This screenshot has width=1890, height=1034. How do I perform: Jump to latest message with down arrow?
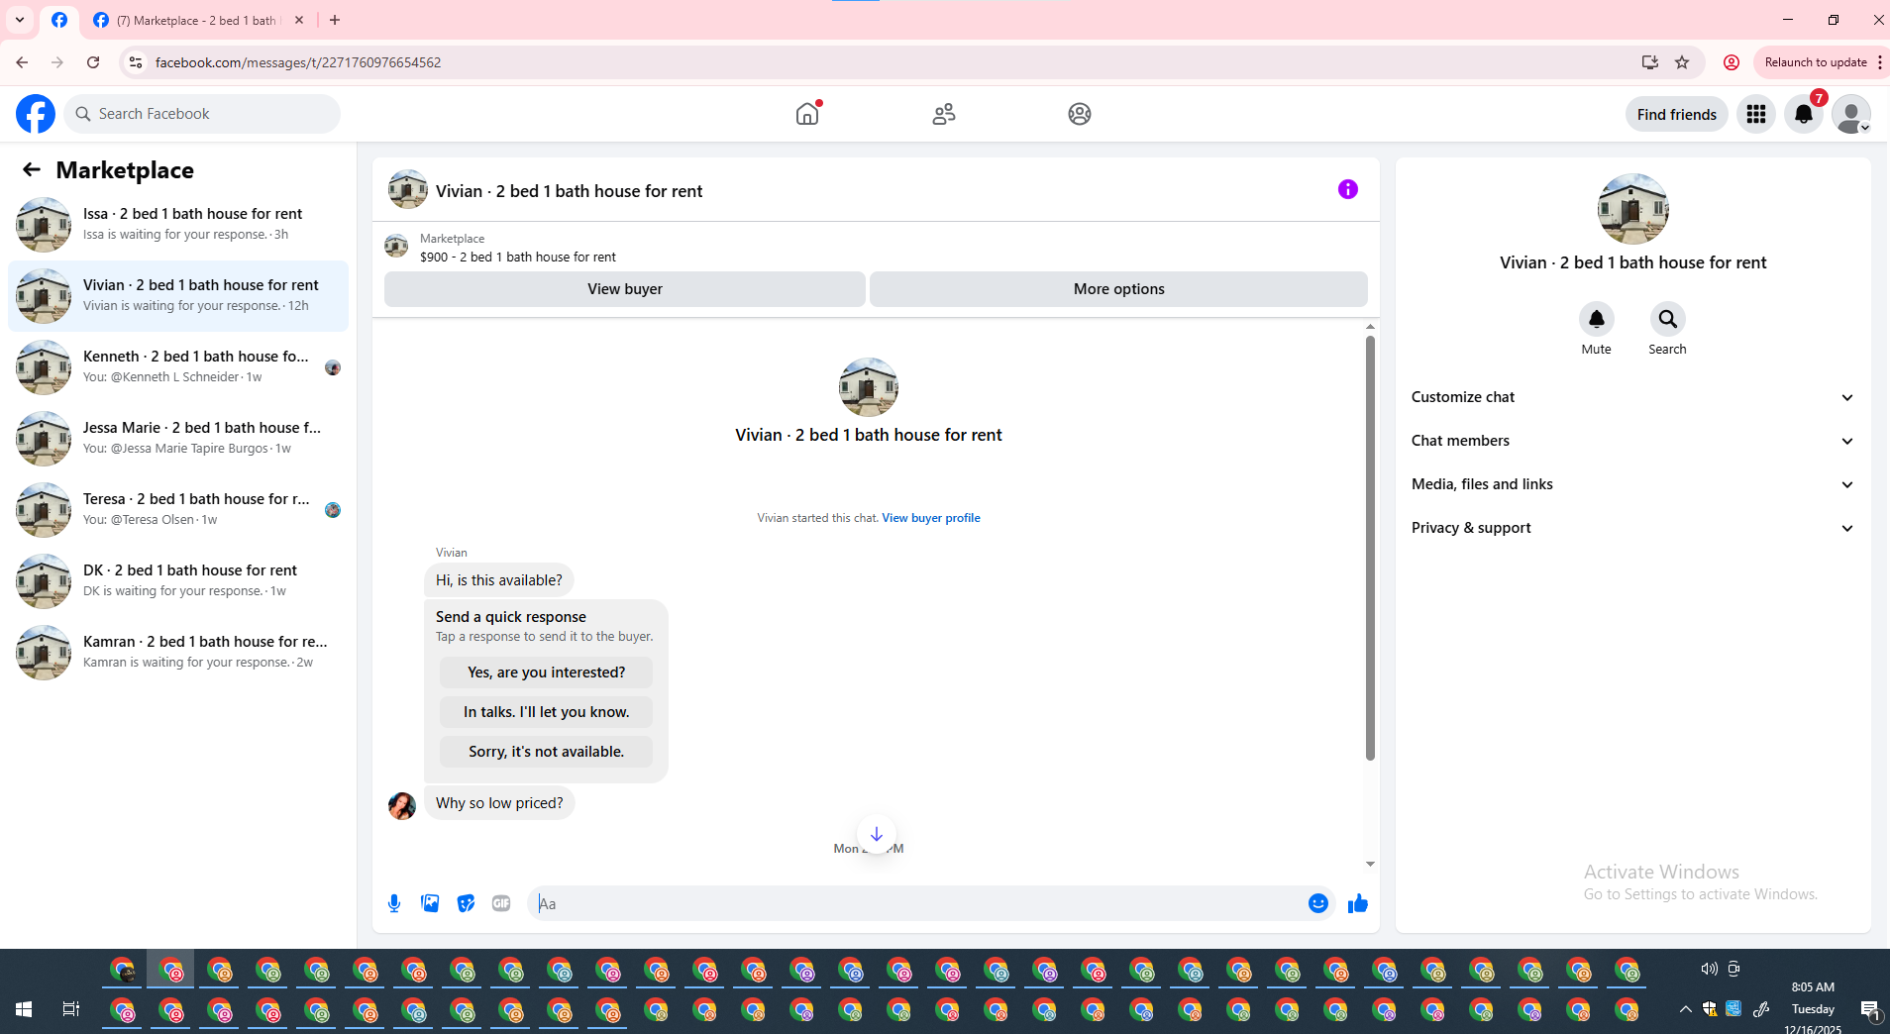coord(877,834)
